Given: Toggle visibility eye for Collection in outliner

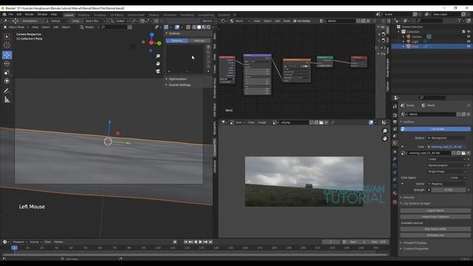Looking at the screenshot, I should pyautogui.click(x=469, y=32).
